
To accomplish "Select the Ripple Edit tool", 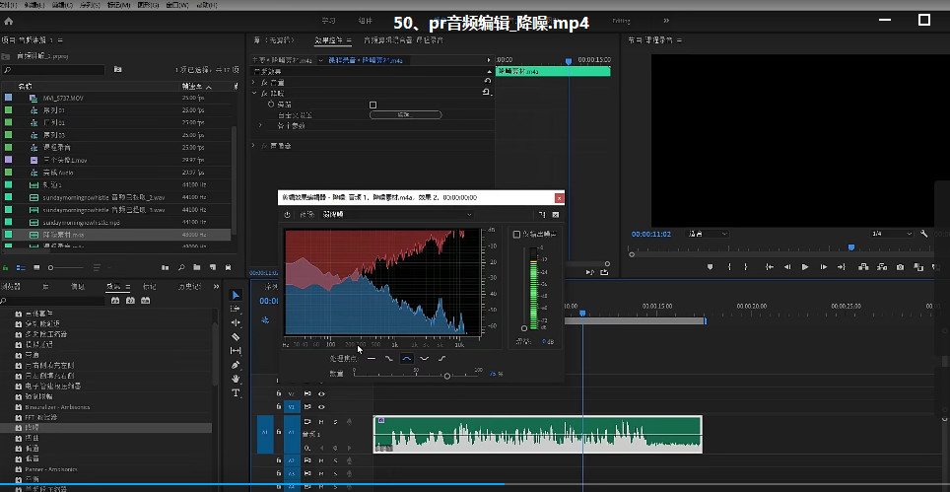I will 237,323.
